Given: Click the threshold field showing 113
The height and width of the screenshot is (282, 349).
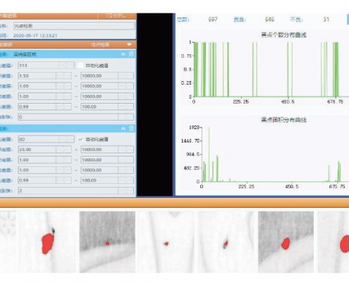Looking at the screenshot, I should coord(46,66).
